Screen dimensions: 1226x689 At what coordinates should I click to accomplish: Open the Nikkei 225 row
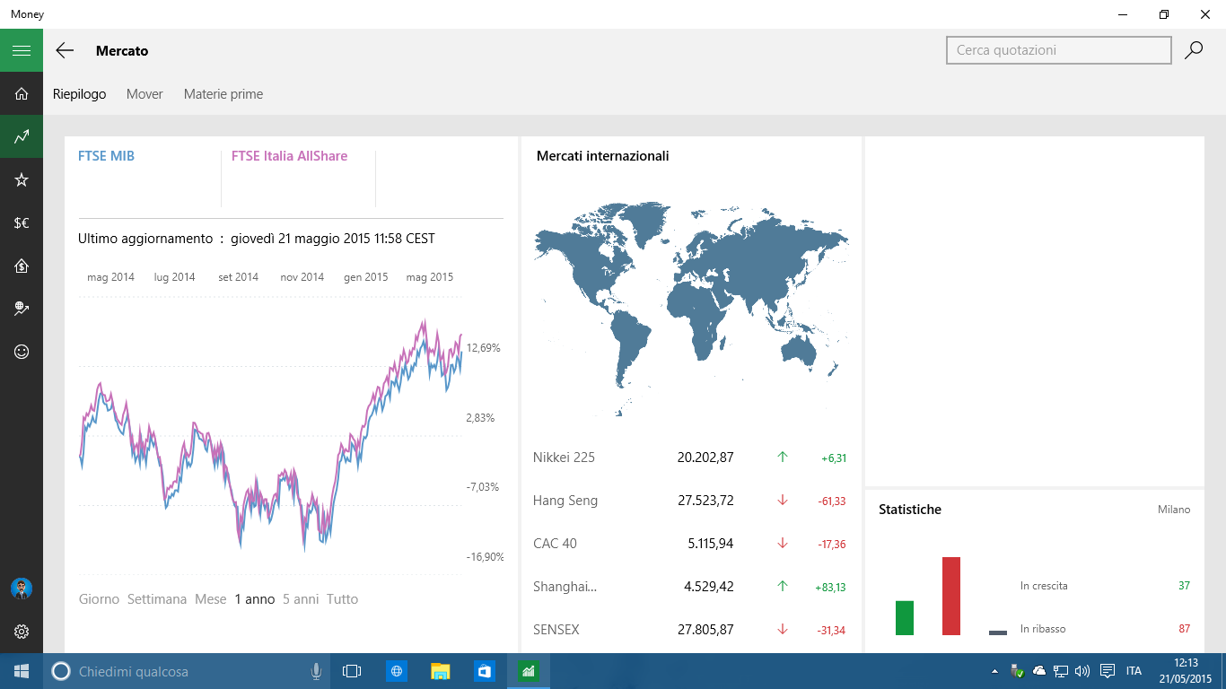pos(690,458)
